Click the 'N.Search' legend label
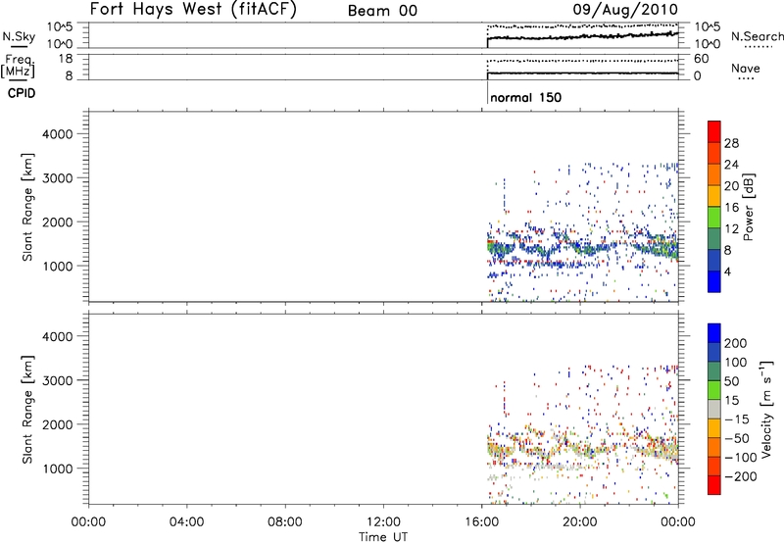This screenshot has height=543, width=784. (x=757, y=36)
